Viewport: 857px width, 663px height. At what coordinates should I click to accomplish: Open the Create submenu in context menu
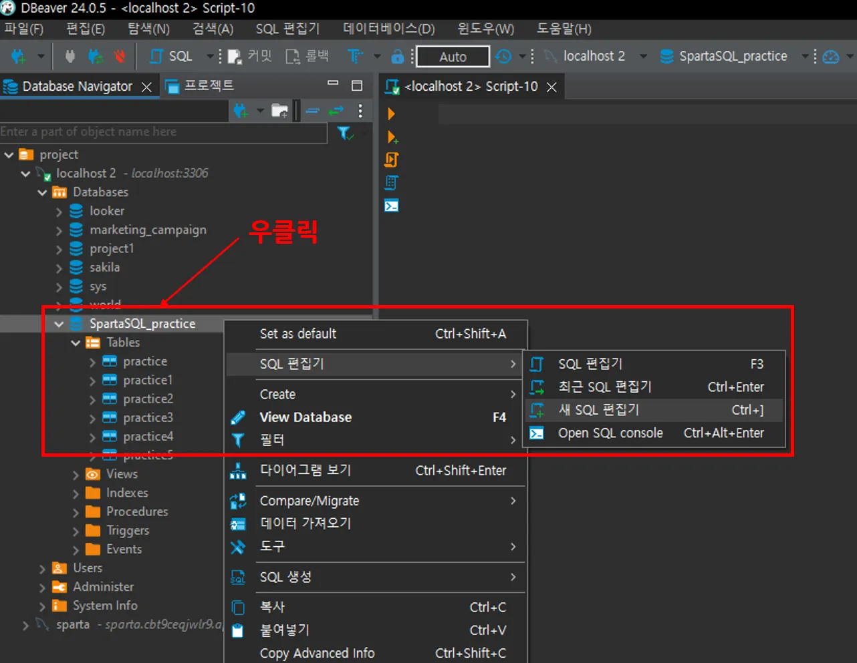coord(376,395)
